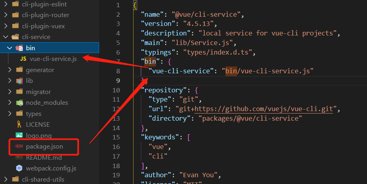Select the cli-shared-utils folder label

43,179
